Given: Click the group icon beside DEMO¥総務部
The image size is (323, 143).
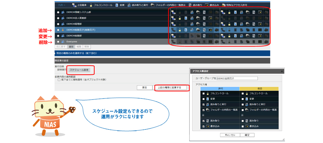Looking at the screenshot, I should click(63, 35).
